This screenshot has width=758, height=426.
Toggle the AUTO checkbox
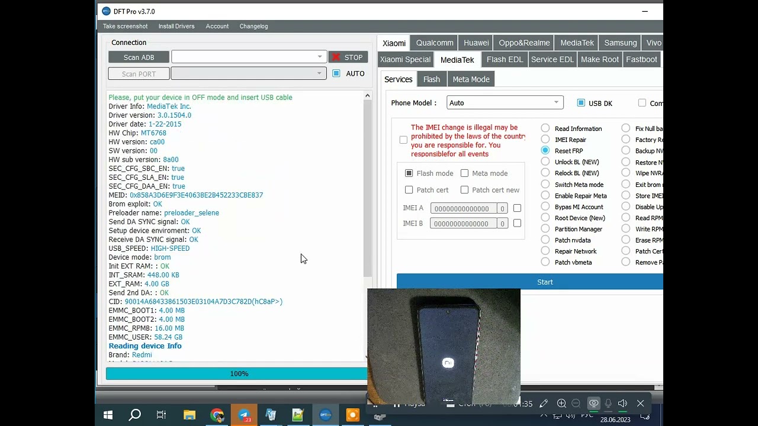(336, 73)
